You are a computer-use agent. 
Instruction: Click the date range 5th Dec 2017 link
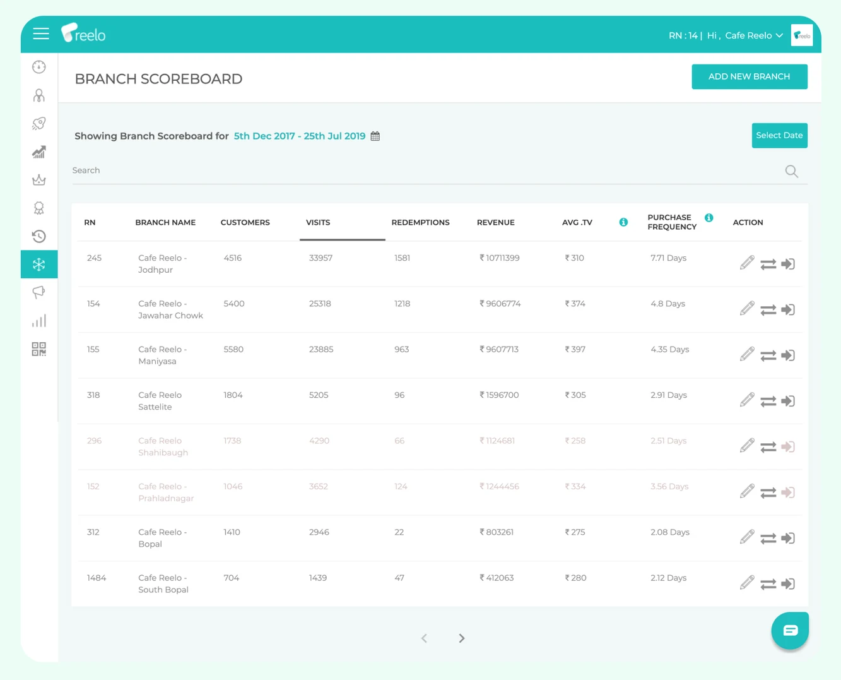click(300, 136)
